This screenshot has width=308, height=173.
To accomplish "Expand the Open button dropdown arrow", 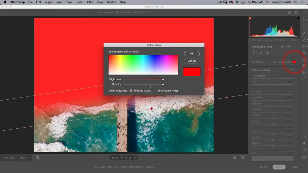I will click(302, 167).
